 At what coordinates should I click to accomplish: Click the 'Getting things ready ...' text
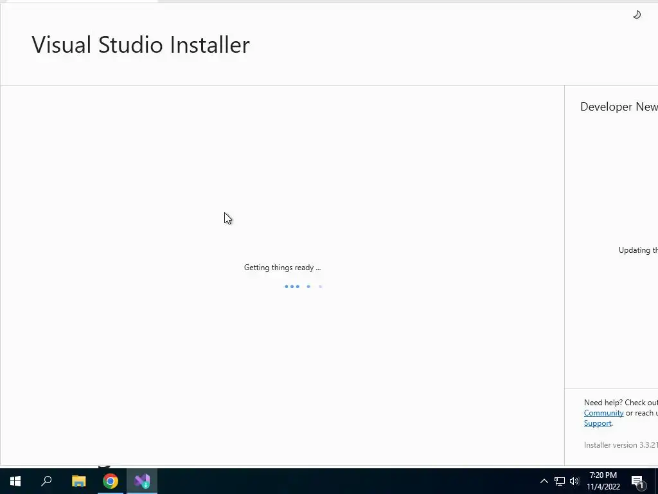click(283, 268)
